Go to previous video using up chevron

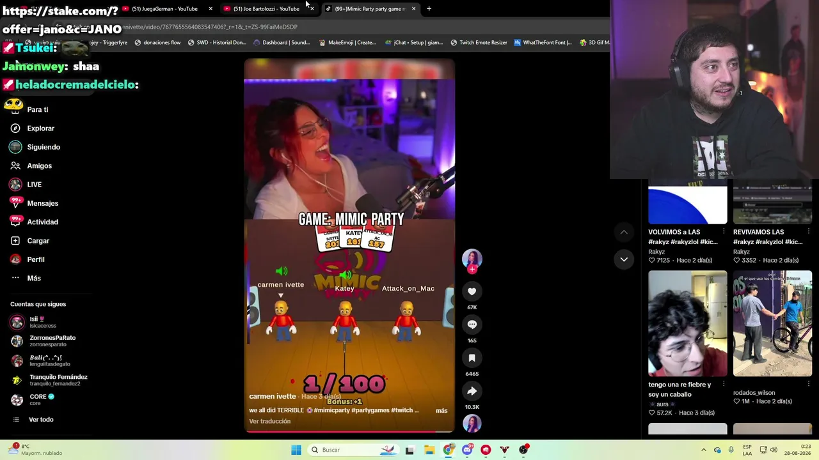pos(624,232)
